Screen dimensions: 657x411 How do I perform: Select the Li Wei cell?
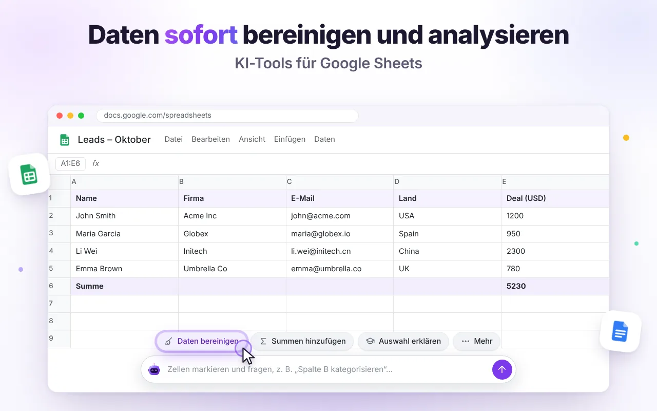125,251
